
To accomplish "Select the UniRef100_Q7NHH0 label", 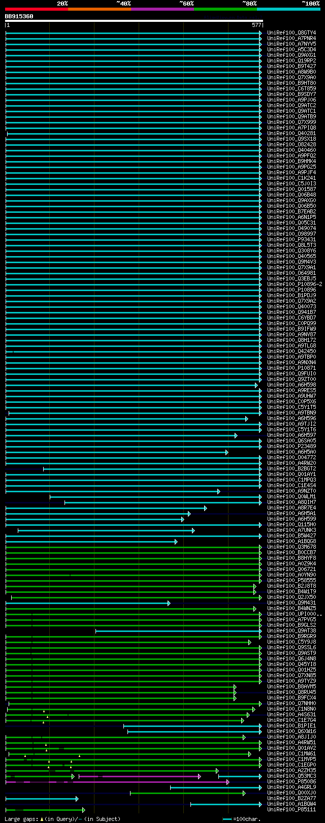I will [291, 704].
